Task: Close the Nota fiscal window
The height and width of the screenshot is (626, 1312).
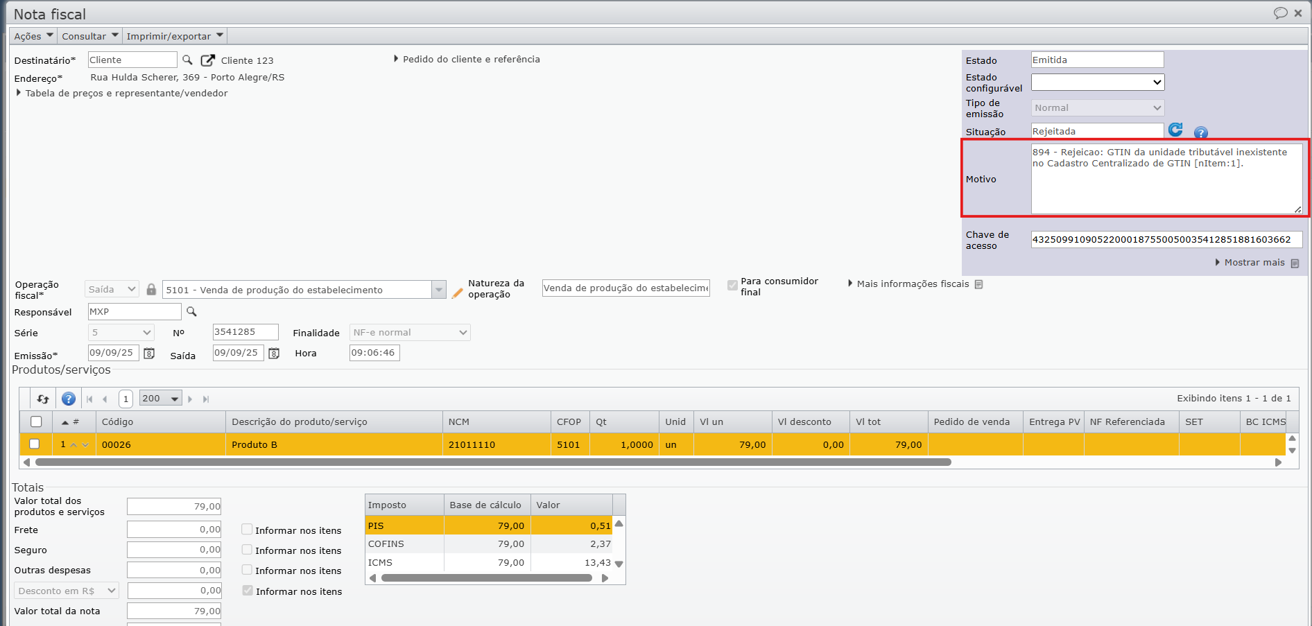Action: (x=1298, y=13)
